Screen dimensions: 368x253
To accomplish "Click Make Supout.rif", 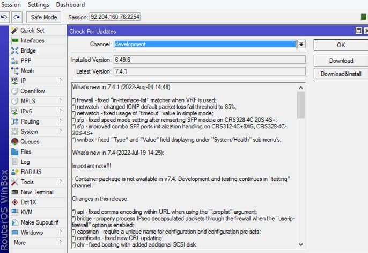I will tap(39, 222).
